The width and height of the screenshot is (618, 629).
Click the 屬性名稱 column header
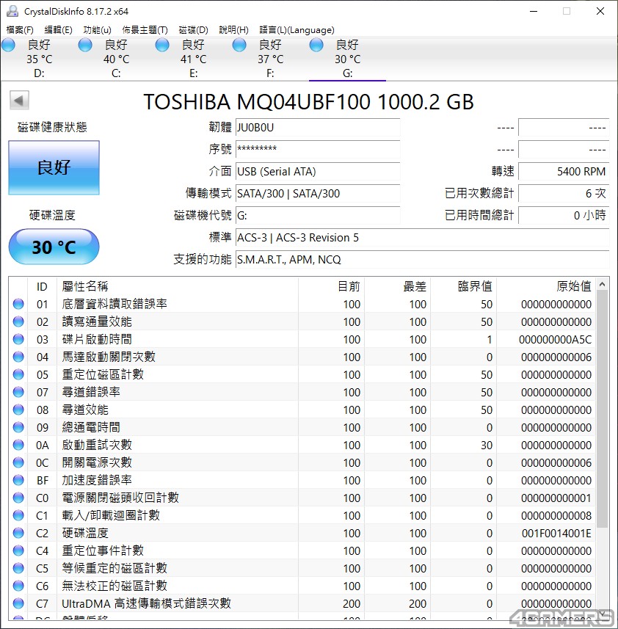(x=178, y=286)
